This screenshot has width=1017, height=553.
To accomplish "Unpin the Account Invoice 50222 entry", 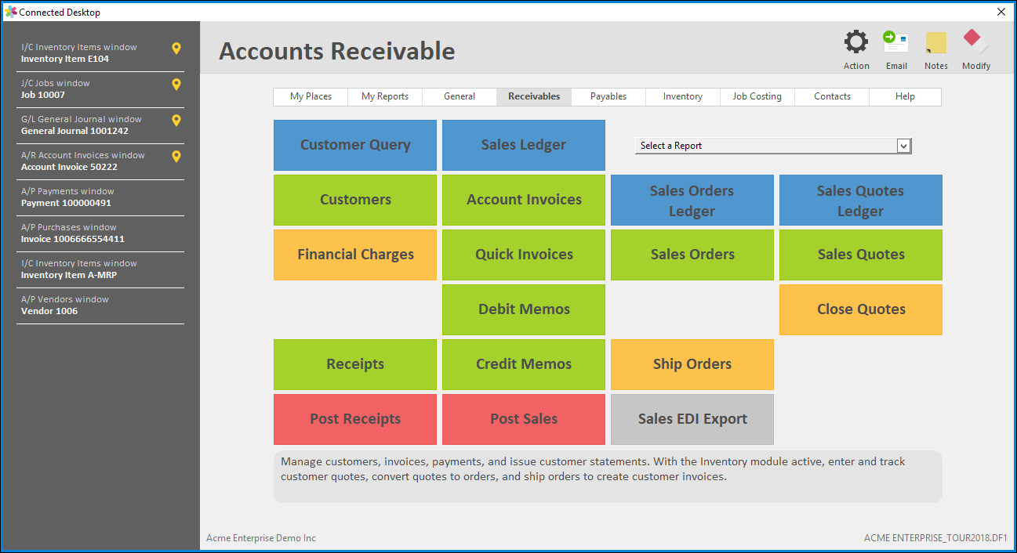I will tap(176, 157).
